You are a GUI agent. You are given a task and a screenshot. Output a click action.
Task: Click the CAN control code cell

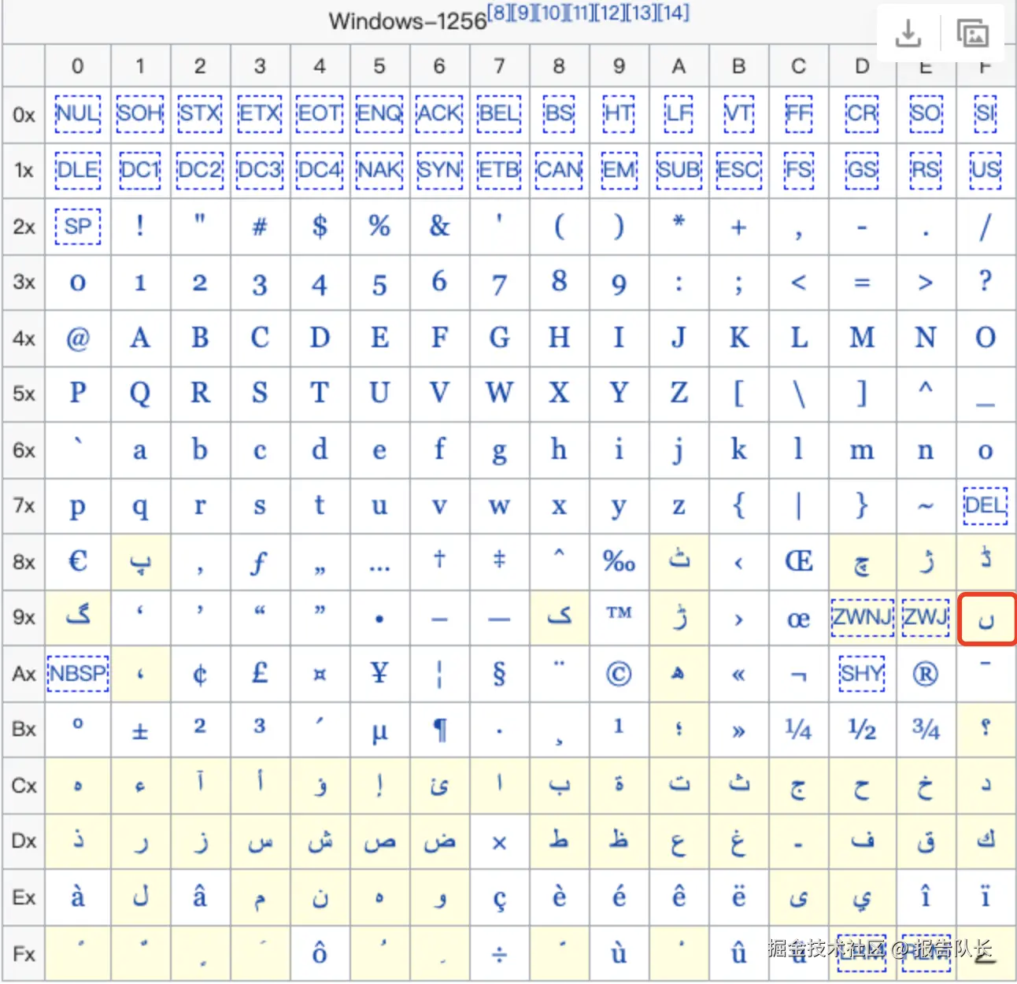click(x=559, y=170)
